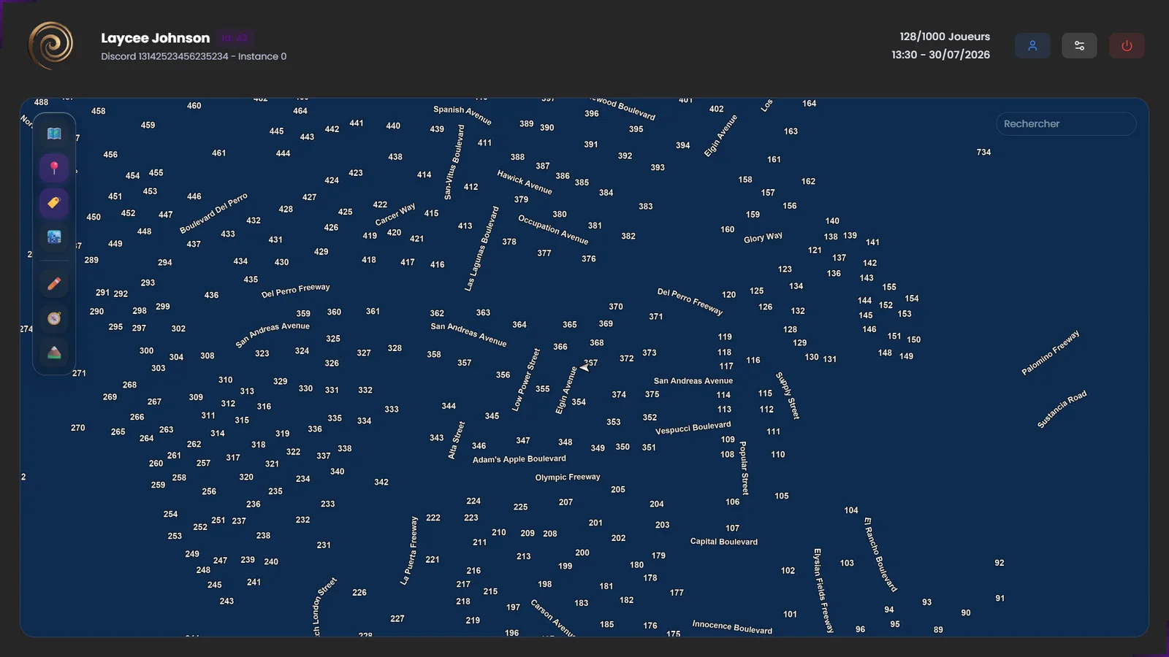Click the 128/1000 Joueurs counter
Image resolution: width=1169 pixels, height=657 pixels.
coord(945,36)
